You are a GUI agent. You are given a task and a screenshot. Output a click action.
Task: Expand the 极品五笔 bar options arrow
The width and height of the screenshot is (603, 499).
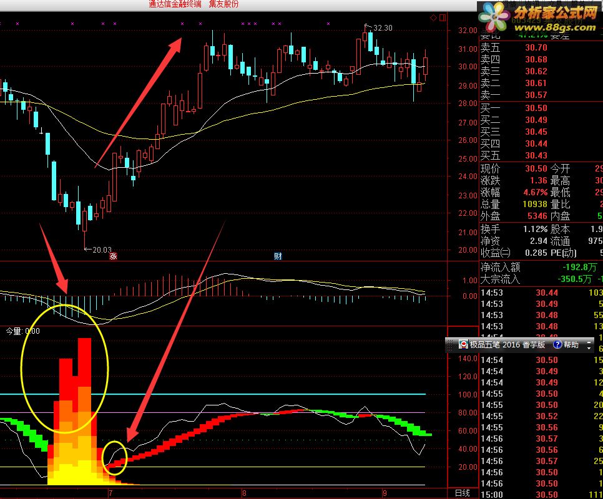[x=589, y=348]
